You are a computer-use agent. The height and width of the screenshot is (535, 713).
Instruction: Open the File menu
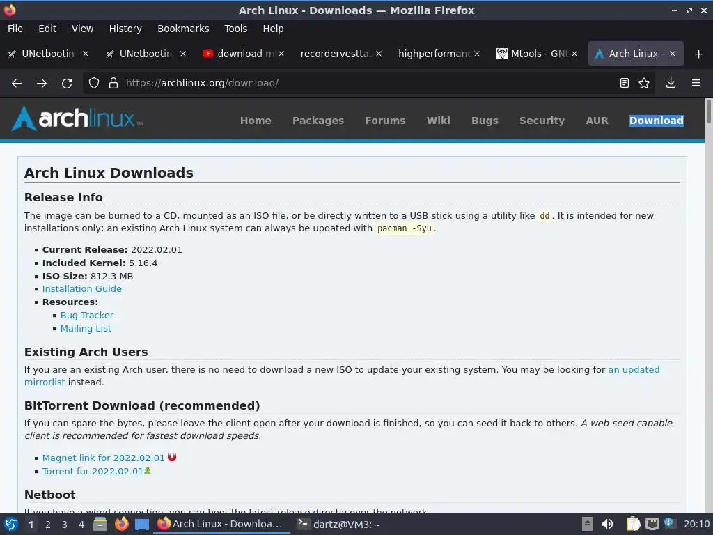tap(15, 29)
